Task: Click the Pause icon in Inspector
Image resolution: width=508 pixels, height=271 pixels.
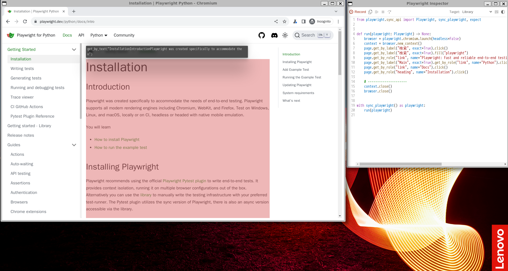Action: point(383,12)
